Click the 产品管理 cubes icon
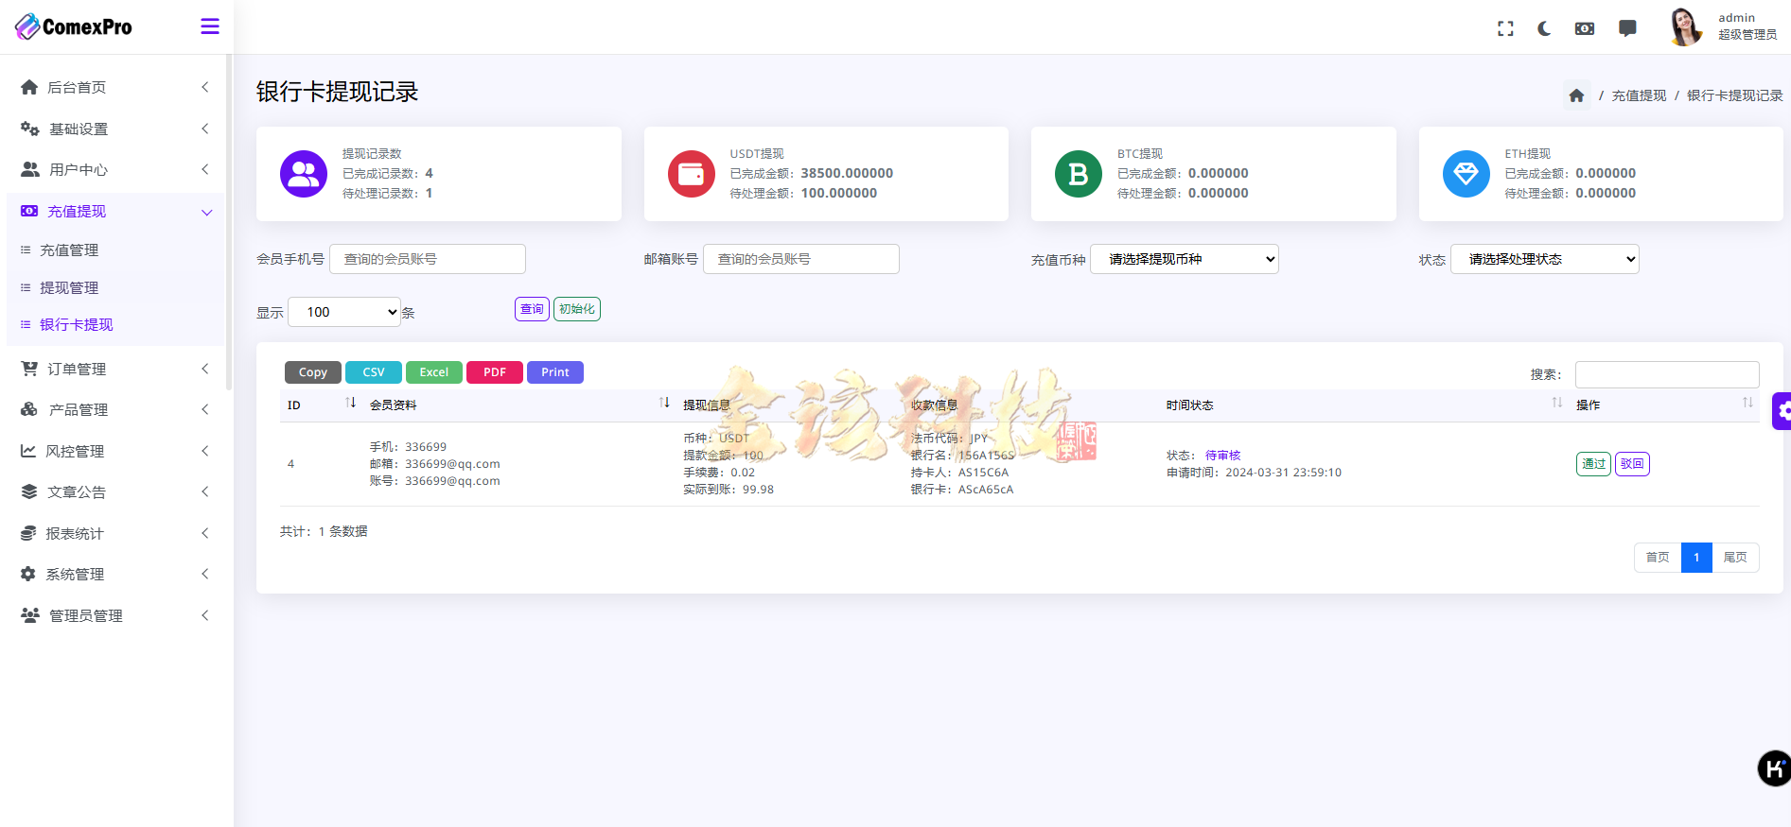The width and height of the screenshot is (1791, 827). [x=29, y=409]
